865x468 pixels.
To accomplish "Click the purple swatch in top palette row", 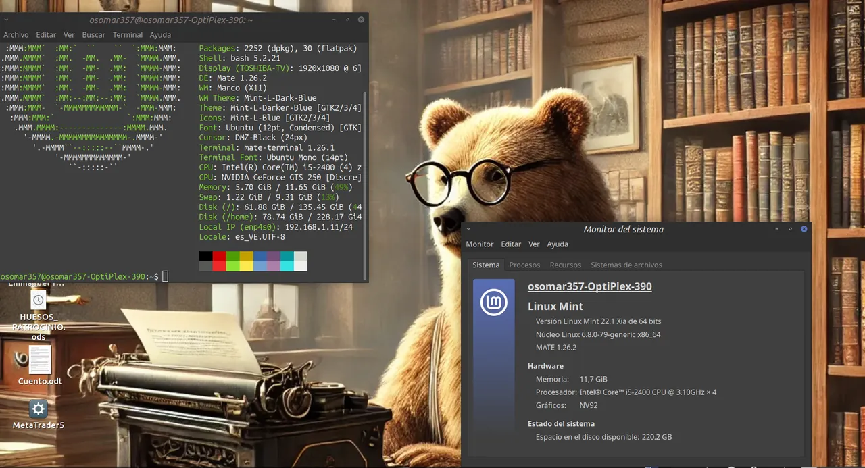I will point(274,256).
